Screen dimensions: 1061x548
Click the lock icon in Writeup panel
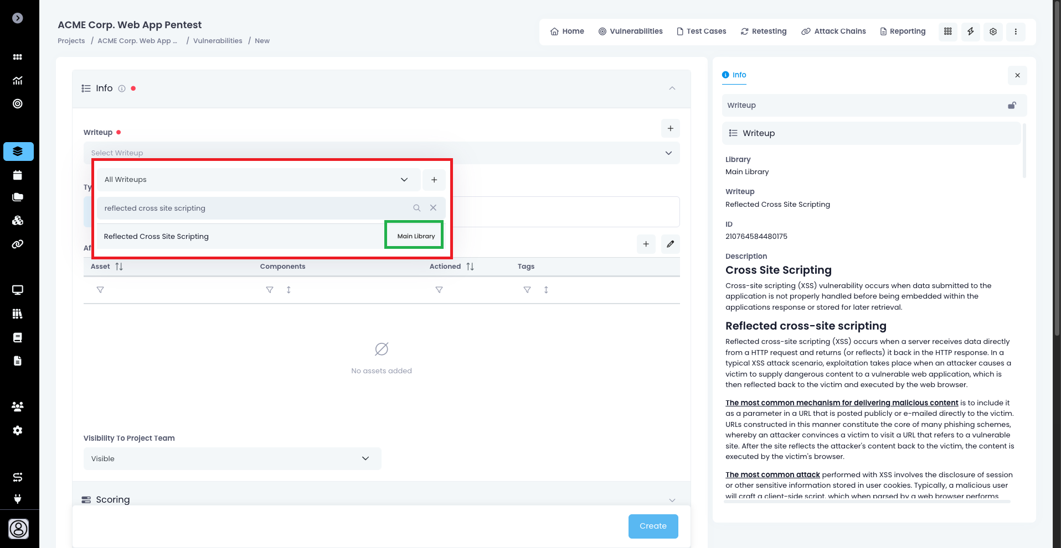(1012, 105)
